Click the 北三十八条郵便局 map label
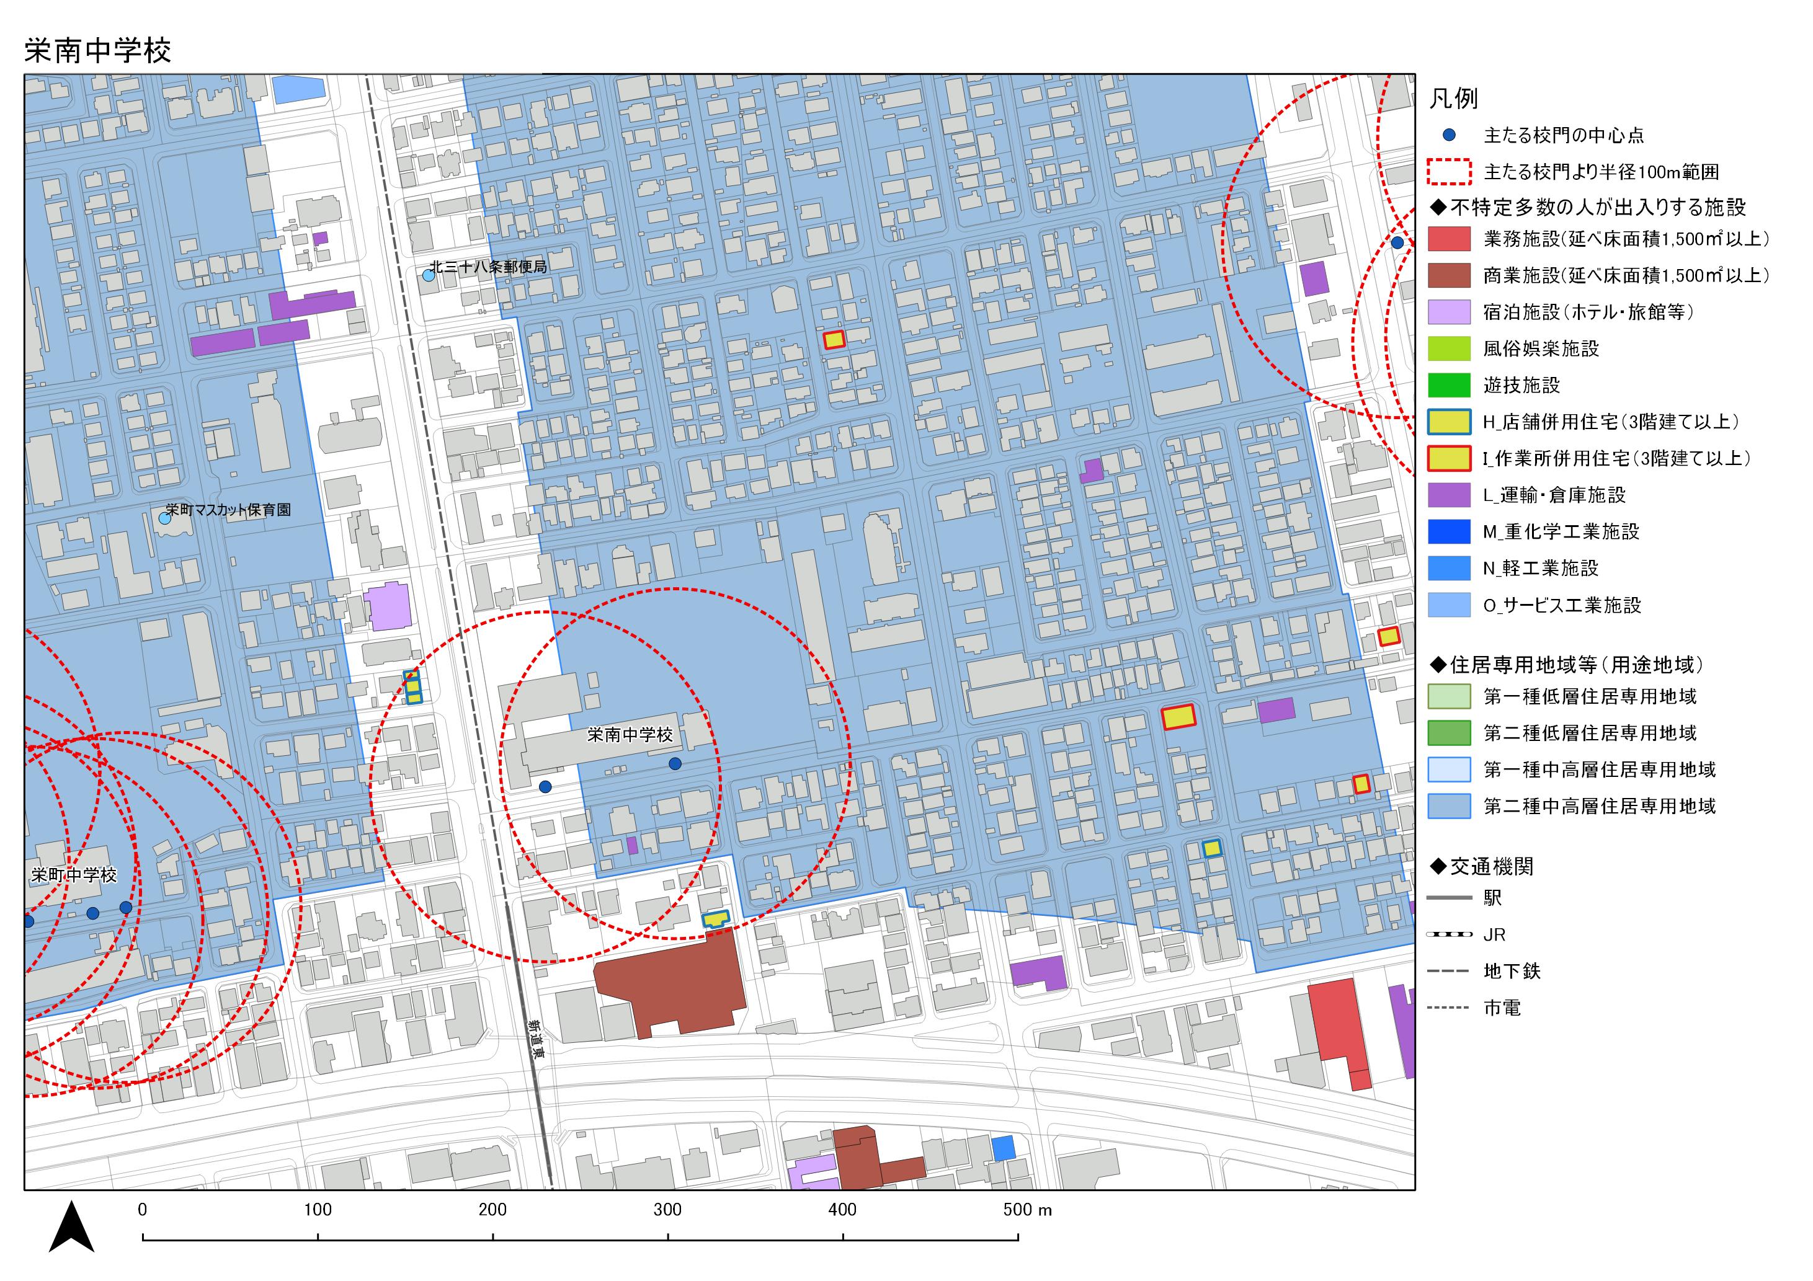This screenshot has height=1281, width=1813. click(488, 267)
